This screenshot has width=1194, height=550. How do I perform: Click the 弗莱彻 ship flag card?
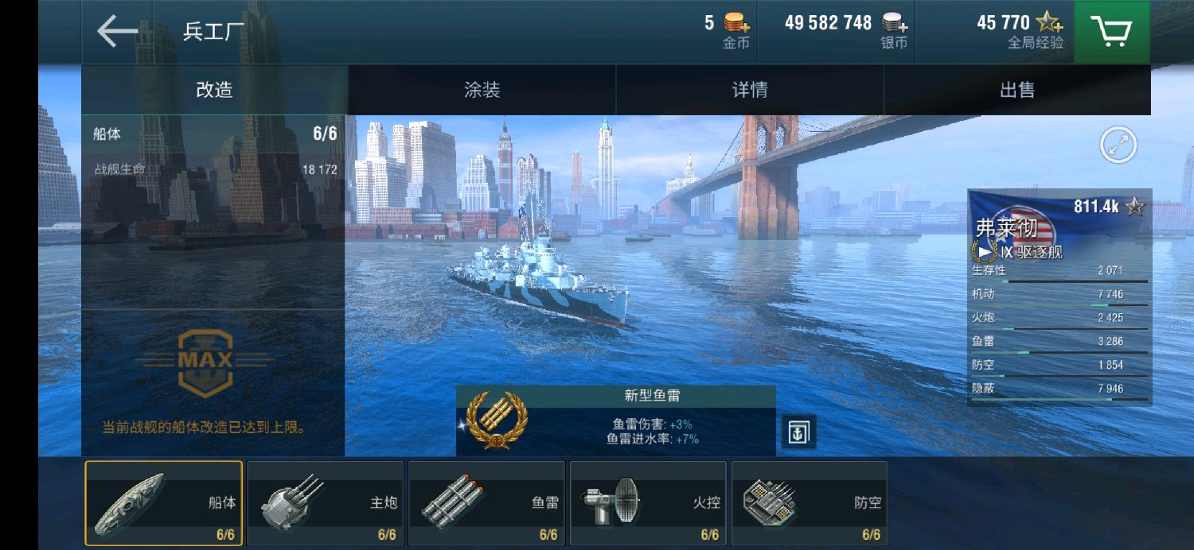pyautogui.click(x=1059, y=227)
